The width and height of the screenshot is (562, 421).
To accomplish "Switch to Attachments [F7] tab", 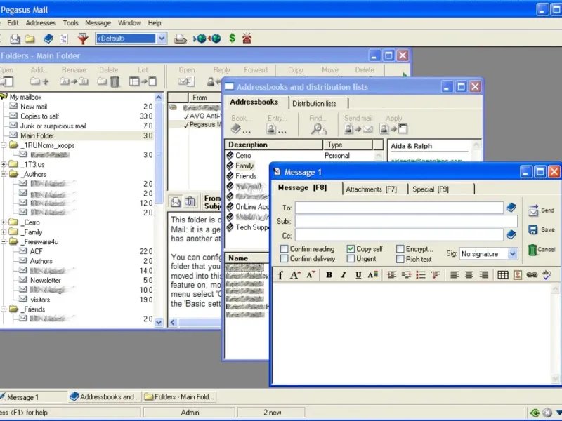I will [x=372, y=189].
